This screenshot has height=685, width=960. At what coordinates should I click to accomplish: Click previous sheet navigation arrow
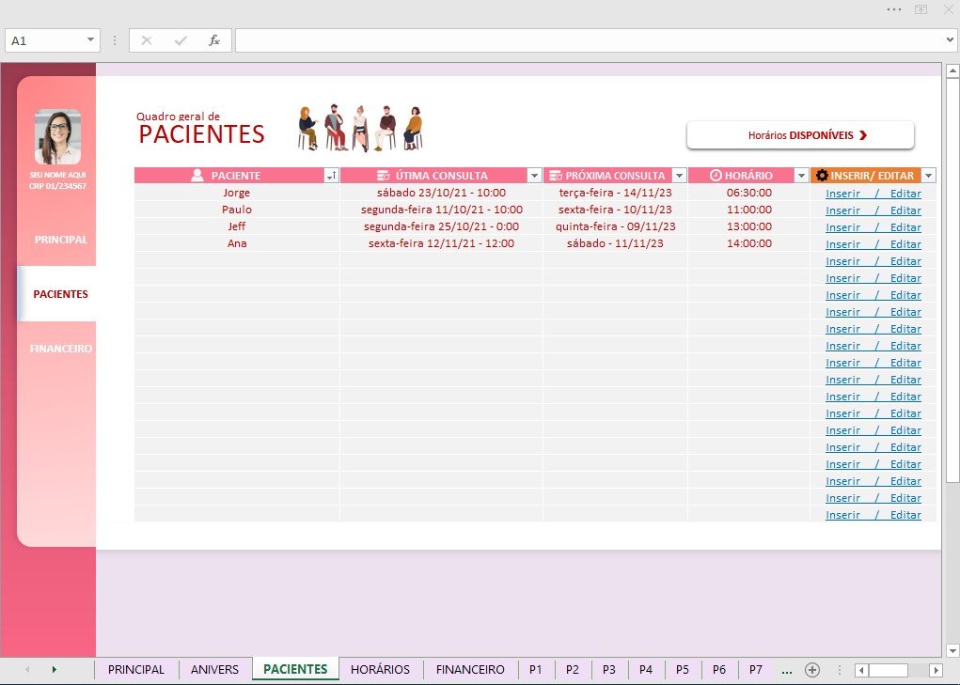27,670
